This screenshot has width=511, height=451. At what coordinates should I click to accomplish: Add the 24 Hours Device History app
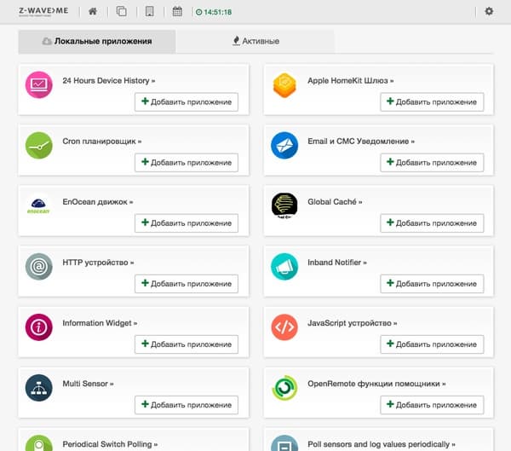pyautogui.click(x=187, y=101)
